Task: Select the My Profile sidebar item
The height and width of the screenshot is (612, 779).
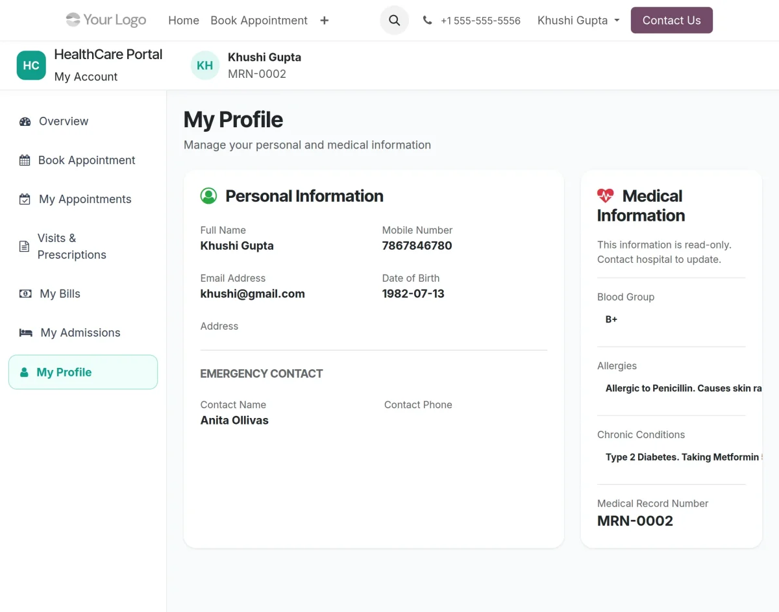Action: [x=83, y=372]
